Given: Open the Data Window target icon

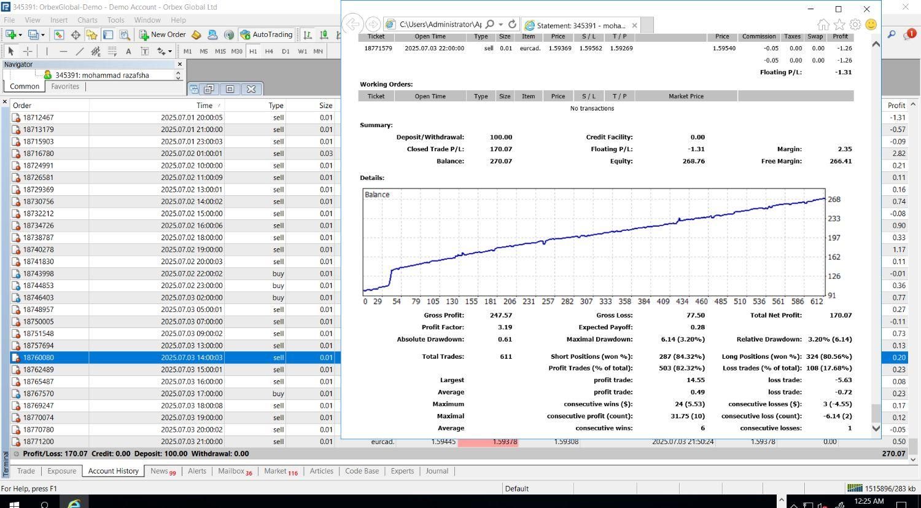Looking at the screenshot, I should pos(76,35).
